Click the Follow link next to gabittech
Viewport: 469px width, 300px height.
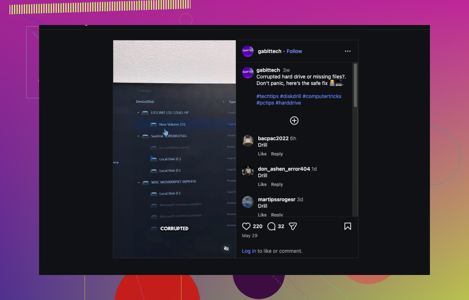pos(294,51)
